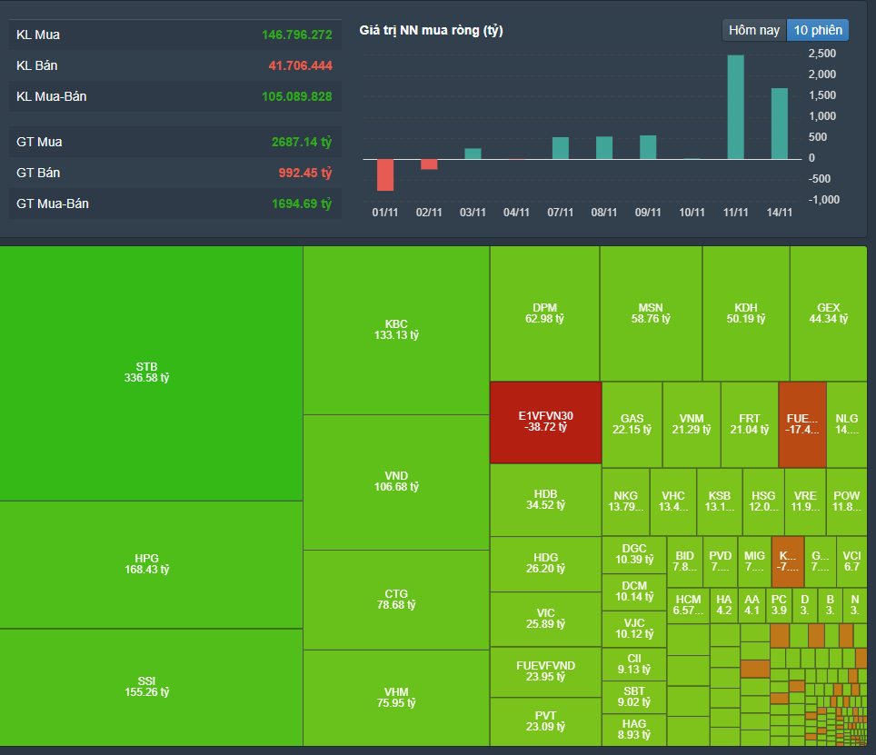Open the KBC 133.13 tỷ tile
Viewport: 876px width, 755px height.
point(396,329)
